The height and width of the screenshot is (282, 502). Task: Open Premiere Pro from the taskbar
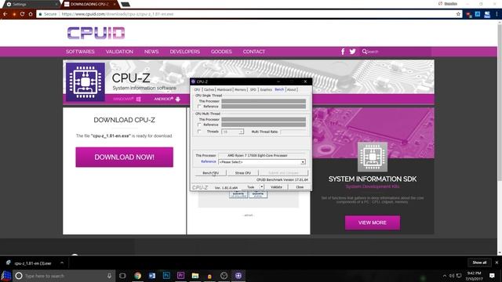point(180,276)
